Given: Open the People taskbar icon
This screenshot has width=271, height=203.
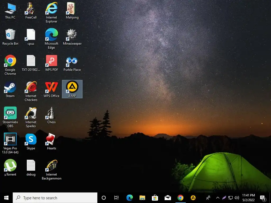Looking at the screenshot, I should 208,198.
